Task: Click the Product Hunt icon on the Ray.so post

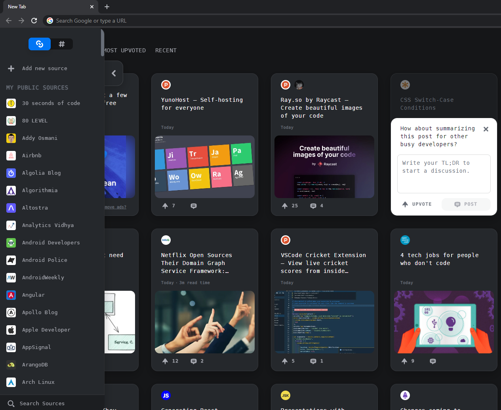Action: click(285, 84)
